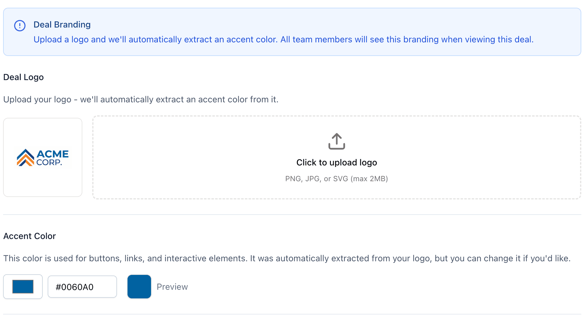Viewport: 585px width, 329px height.
Task: Click the current deal logo preview
Action: point(42,157)
